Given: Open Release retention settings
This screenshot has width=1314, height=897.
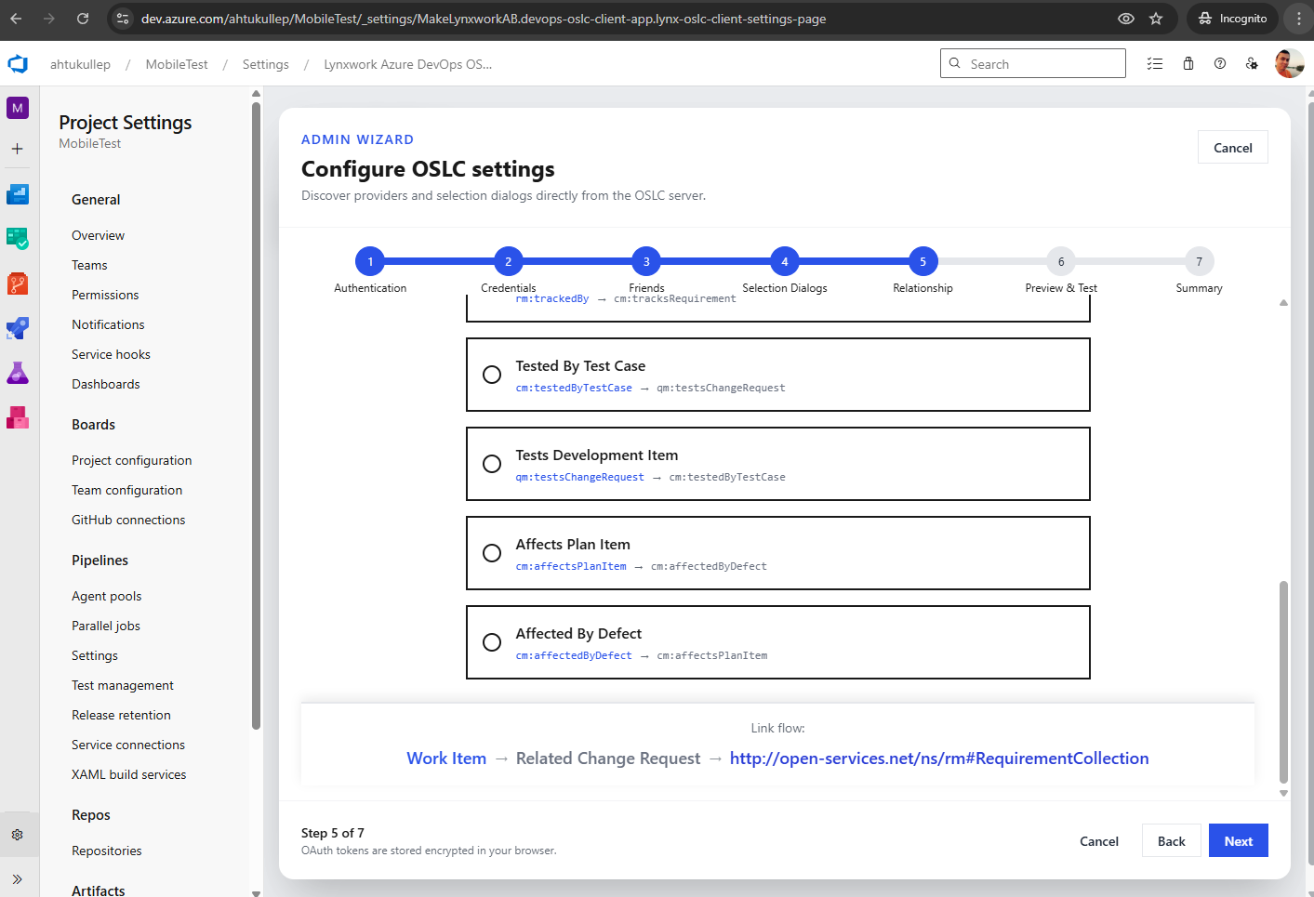Looking at the screenshot, I should click(121, 715).
